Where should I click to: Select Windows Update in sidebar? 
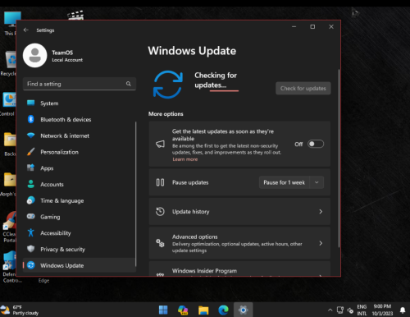80,265
